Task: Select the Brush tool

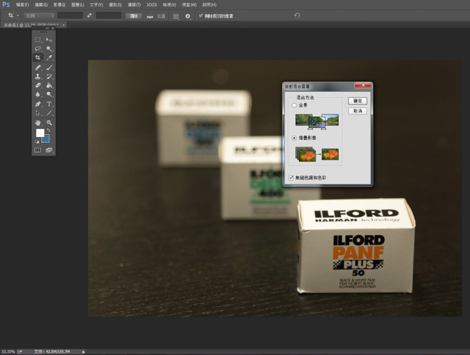Action: tap(49, 68)
